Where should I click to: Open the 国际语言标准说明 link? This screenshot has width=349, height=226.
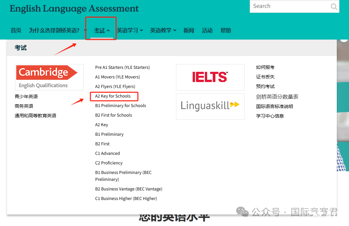click(x=274, y=106)
